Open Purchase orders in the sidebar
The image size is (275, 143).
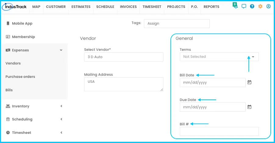coord(20,77)
